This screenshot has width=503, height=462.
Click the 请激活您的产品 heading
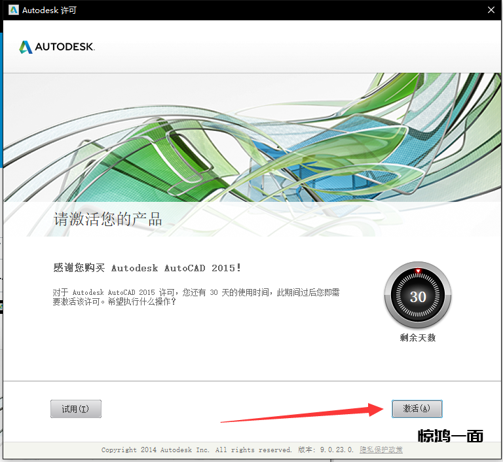click(x=108, y=220)
